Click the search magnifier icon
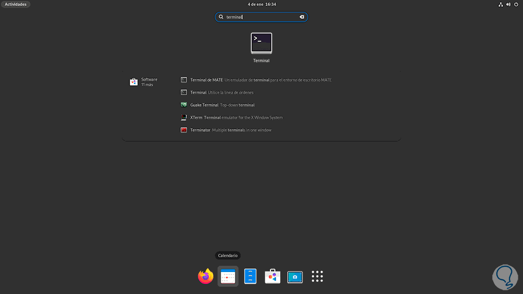Viewport: 523px width, 294px height. (x=221, y=17)
